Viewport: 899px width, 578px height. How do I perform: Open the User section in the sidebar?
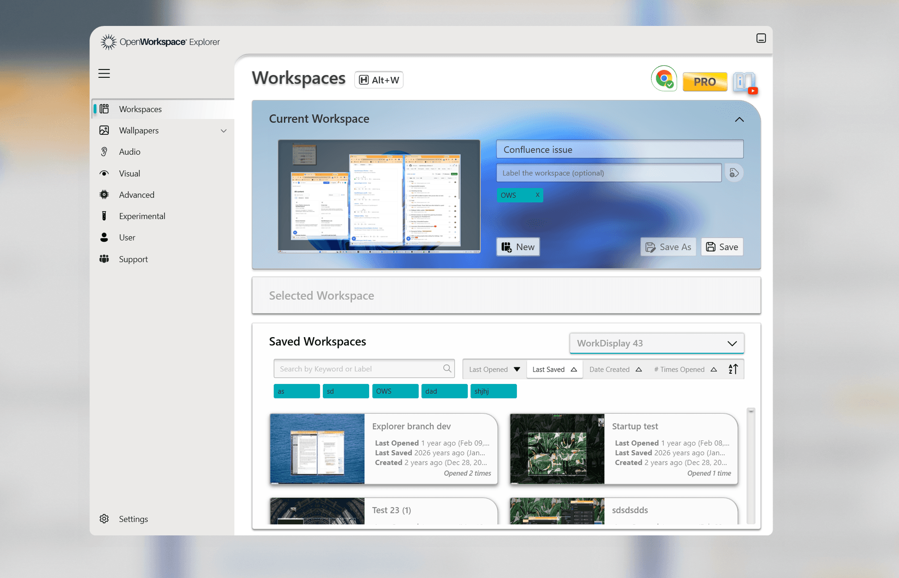click(126, 237)
